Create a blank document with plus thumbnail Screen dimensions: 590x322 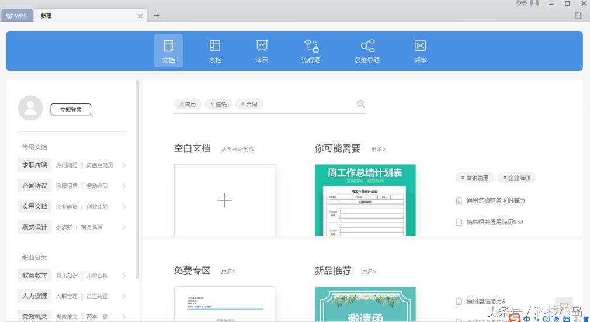(x=225, y=200)
